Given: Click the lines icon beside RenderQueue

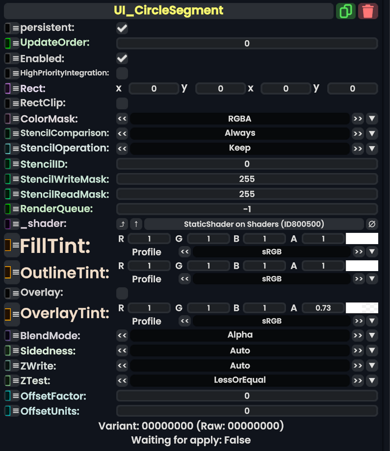Looking at the screenshot, I should tap(16, 209).
